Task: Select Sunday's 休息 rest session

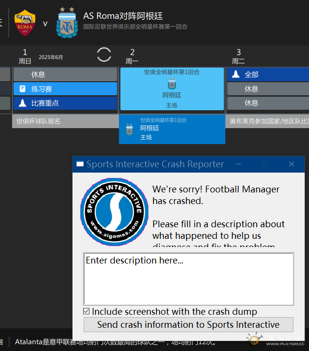Action: click(65, 74)
